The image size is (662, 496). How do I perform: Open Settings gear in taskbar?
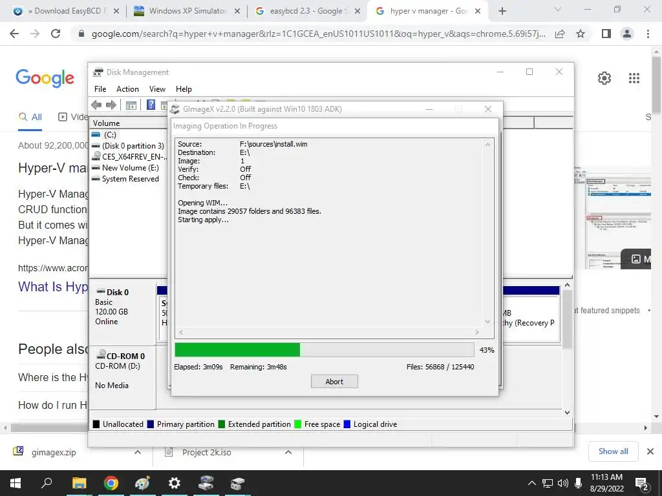tap(175, 483)
